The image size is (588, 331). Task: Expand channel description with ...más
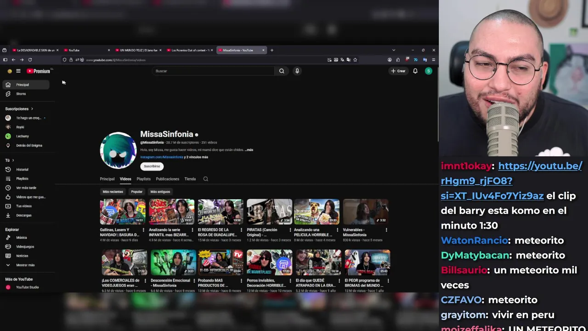tap(249, 150)
